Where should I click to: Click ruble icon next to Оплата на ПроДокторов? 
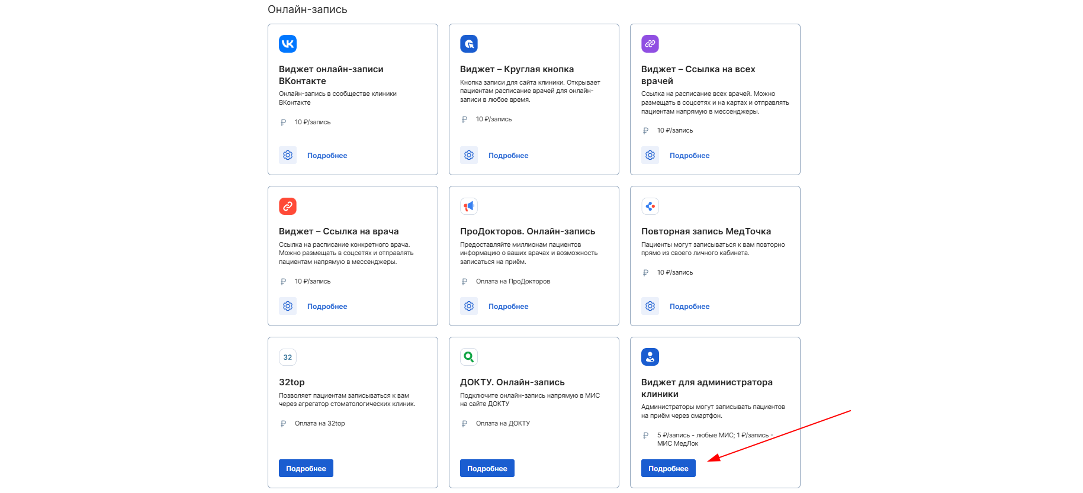point(464,282)
